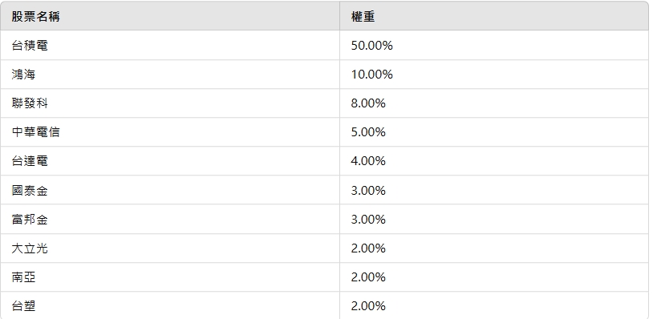Image resolution: width=653 pixels, height=319 pixels.
Task: Click the 5.00% weight cell
Action: pyautogui.click(x=368, y=131)
